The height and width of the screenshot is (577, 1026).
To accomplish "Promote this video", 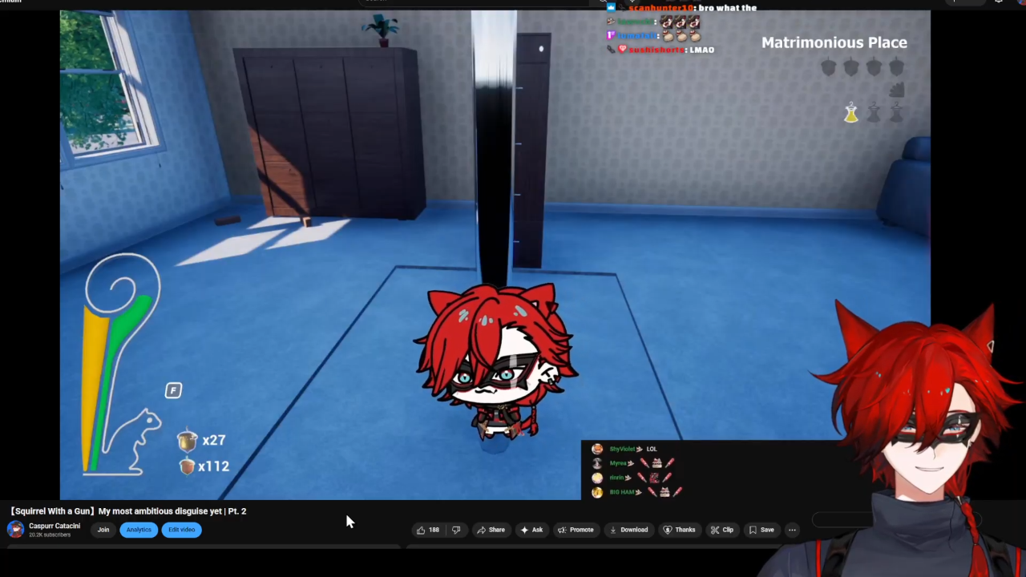I will click(576, 530).
